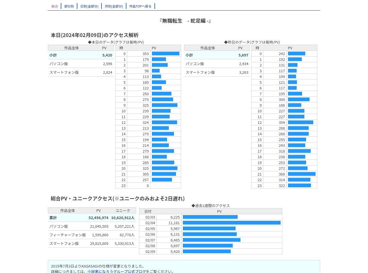Click the 02/06 bar in weekly chart
Viewport: 368px width, 273px height.
click(210, 234)
